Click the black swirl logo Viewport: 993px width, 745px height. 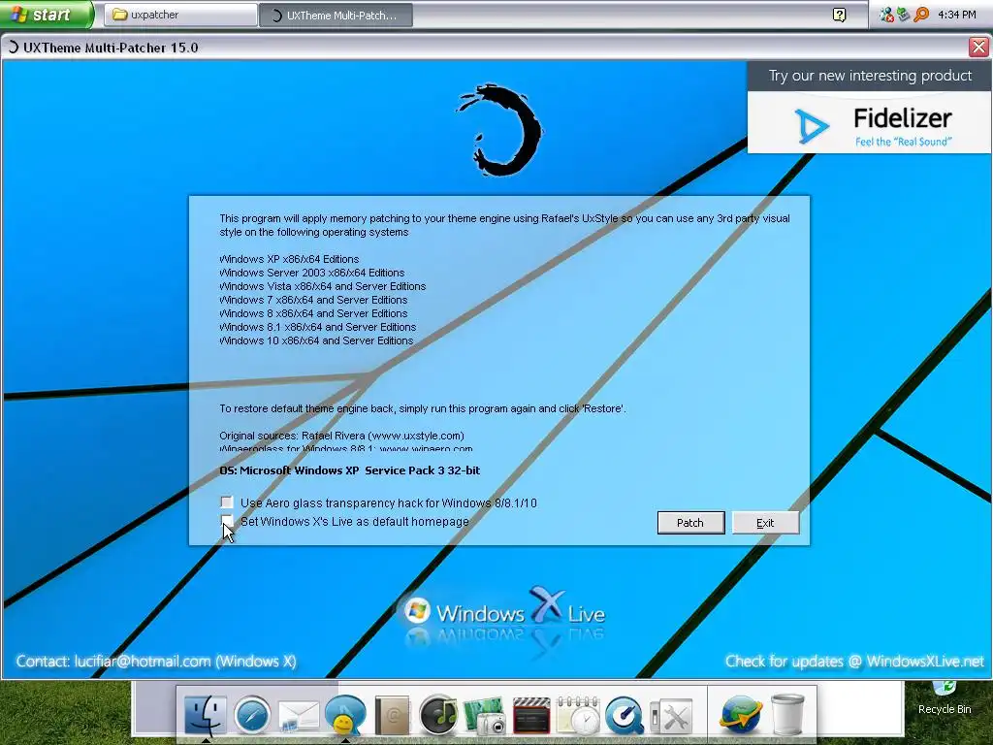click(500, 130)
